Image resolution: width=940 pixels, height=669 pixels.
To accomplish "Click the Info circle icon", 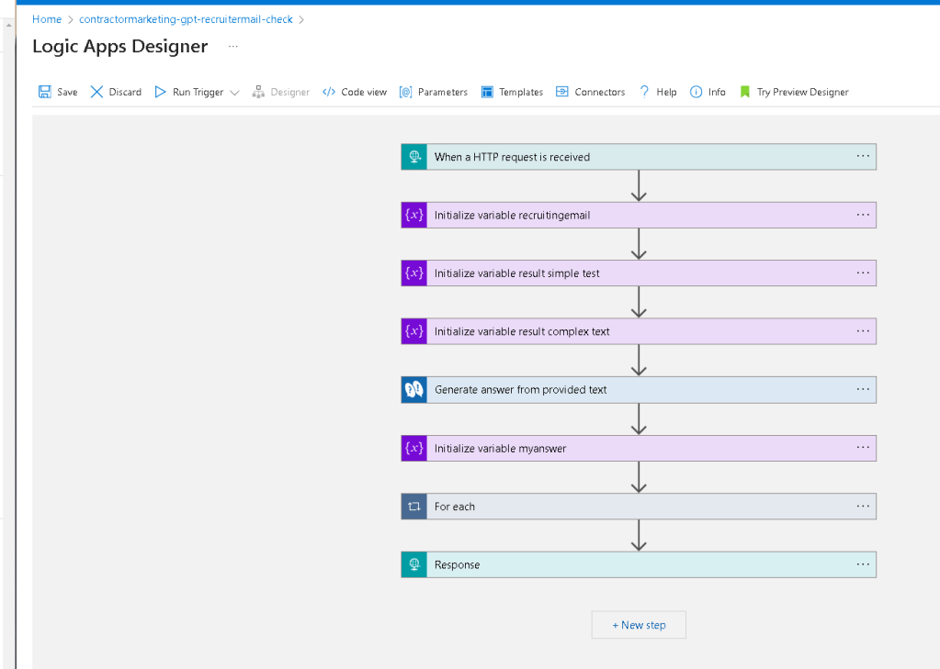I will pos(696,92).
